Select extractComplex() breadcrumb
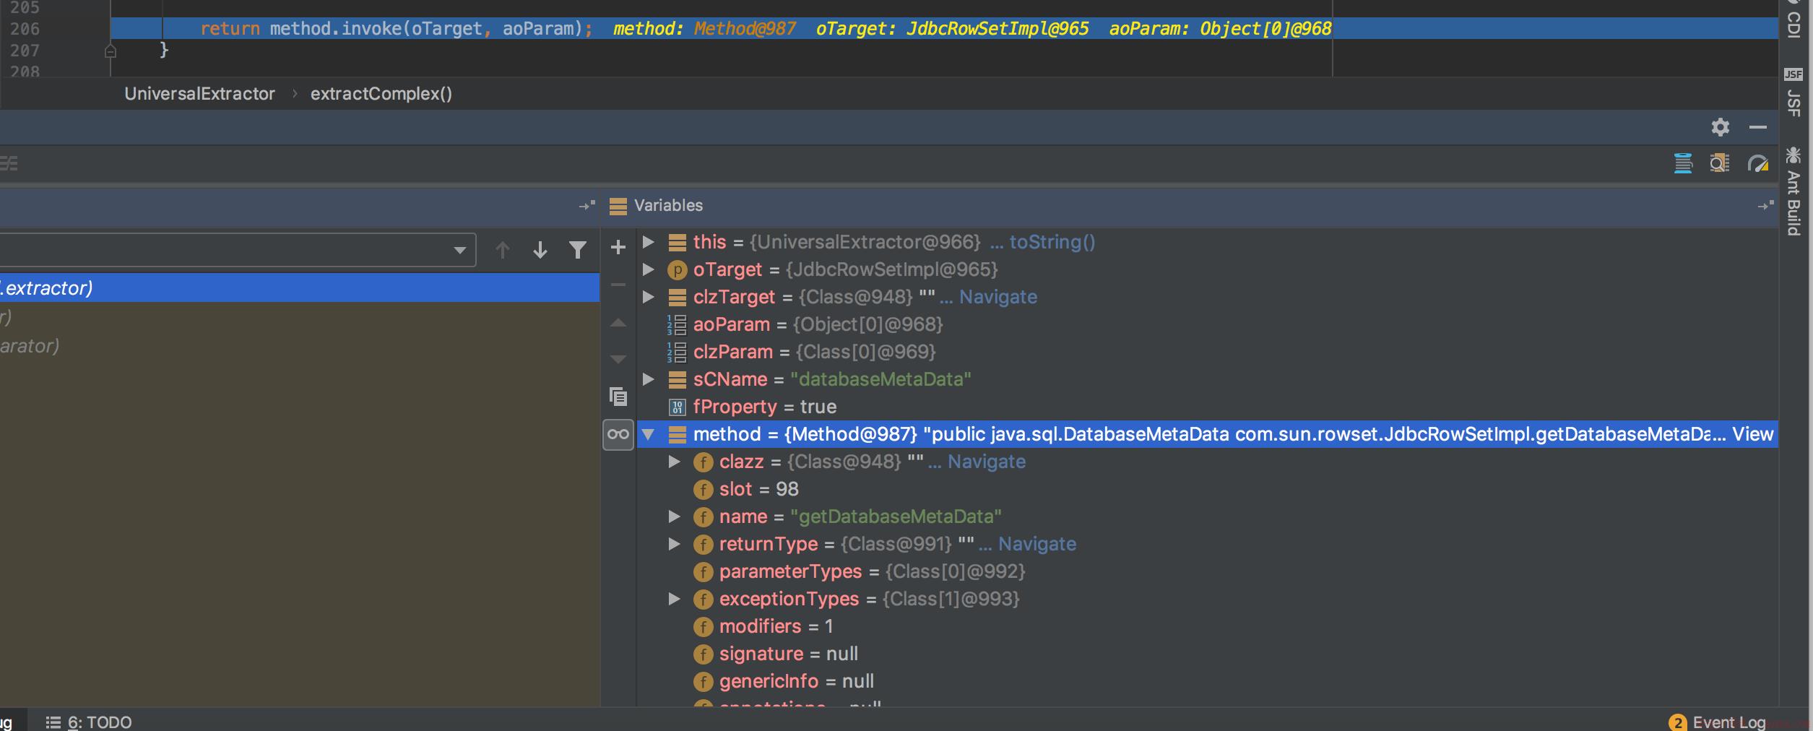 click(x=381, y=94)
